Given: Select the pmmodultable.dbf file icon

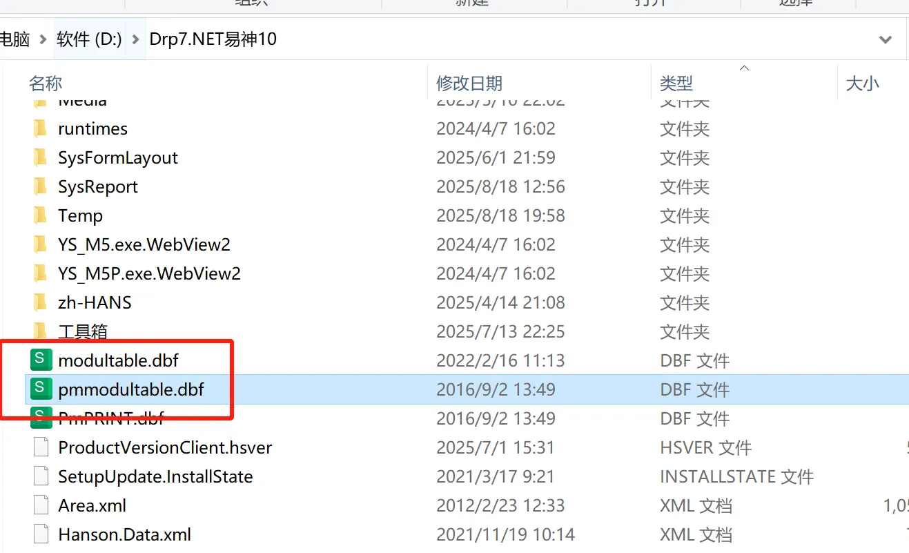Looking at the screenshot, I should coord(41,389).
